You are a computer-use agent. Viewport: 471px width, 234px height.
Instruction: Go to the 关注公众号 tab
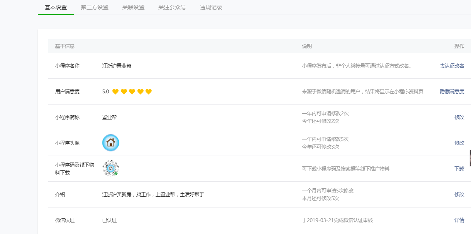tap(172, 7)
